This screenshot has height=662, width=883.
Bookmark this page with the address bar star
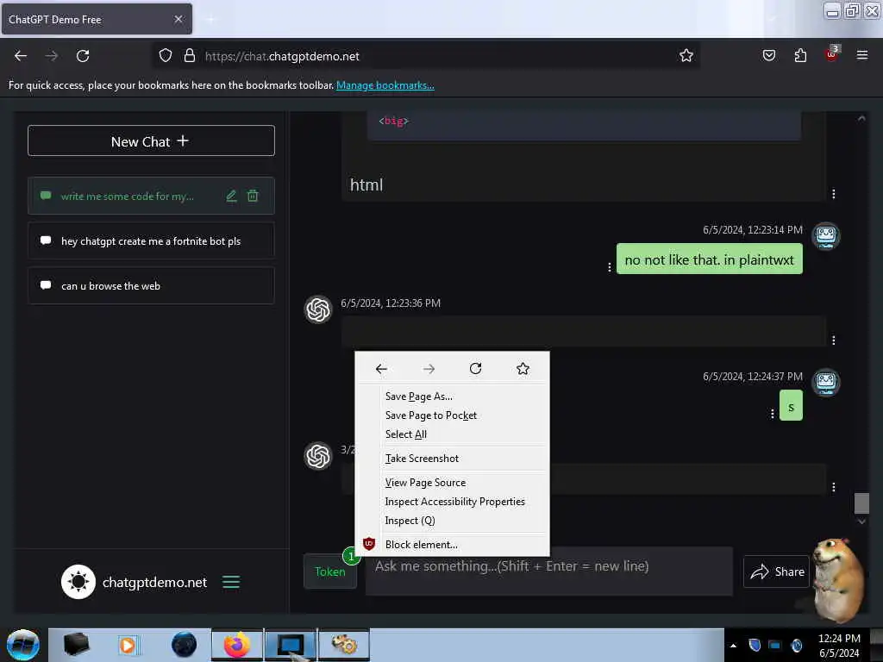(x=686, y=56)
